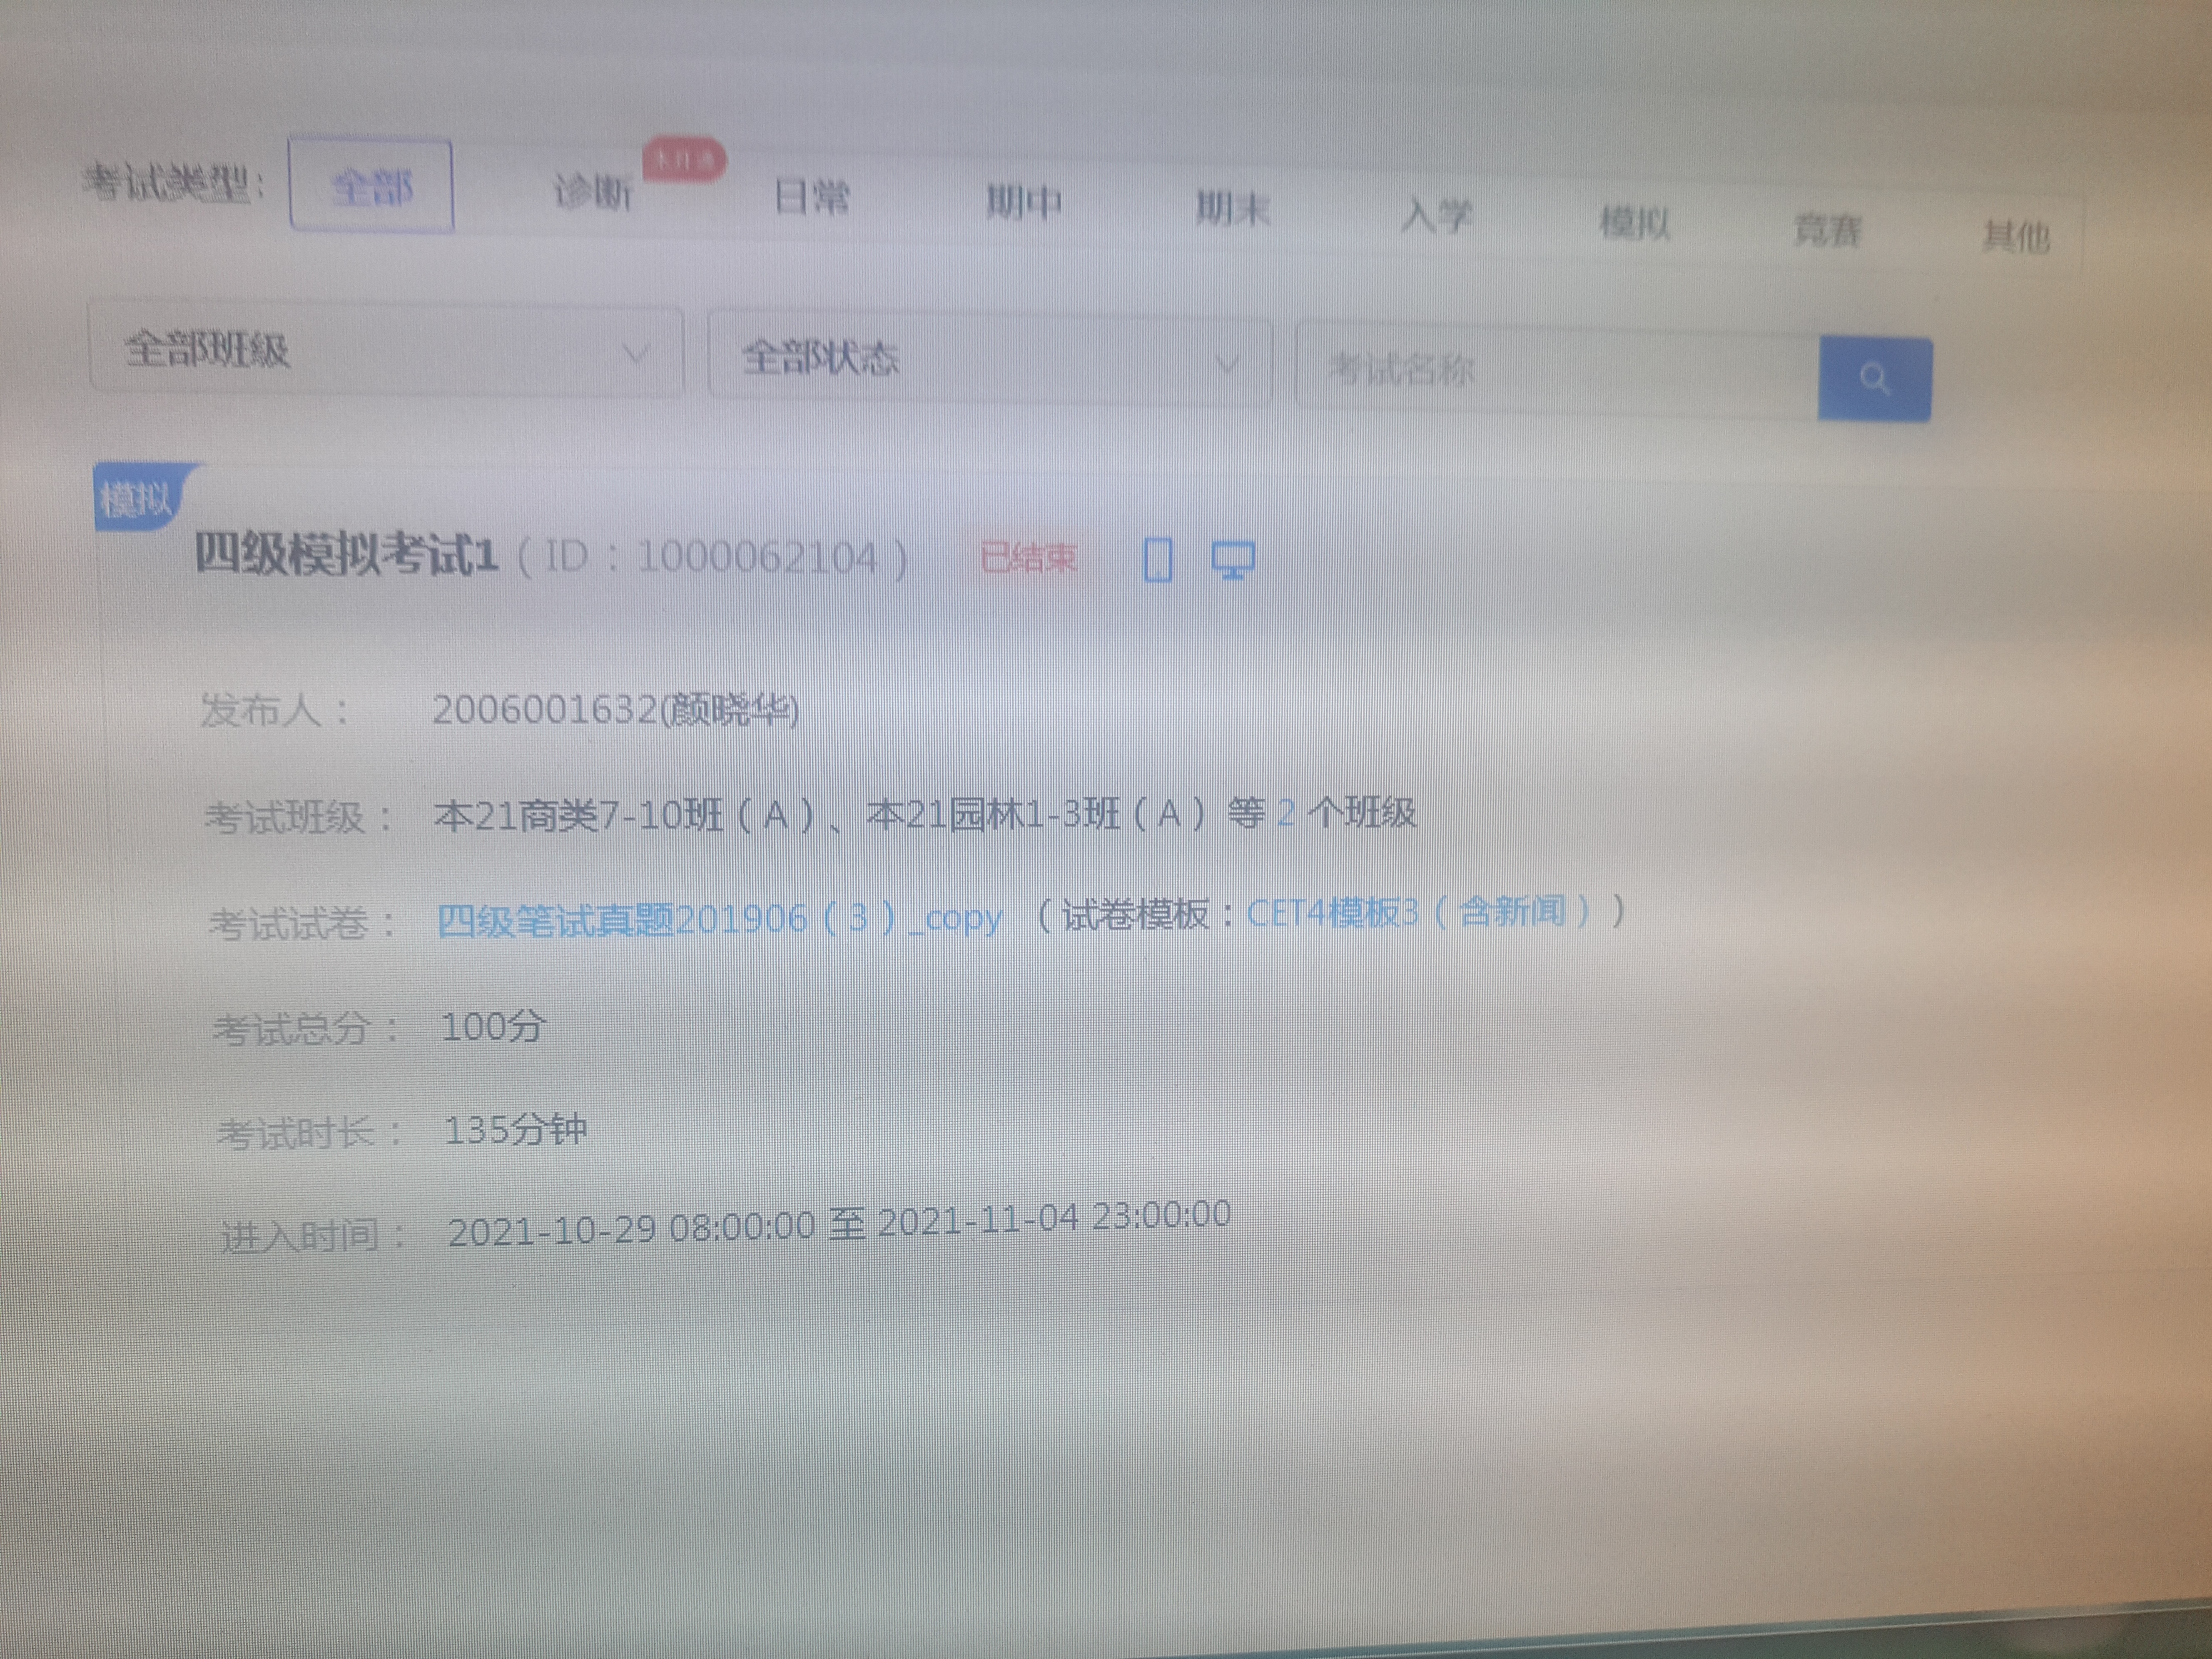Choose the 入学 exam type
Viewport: 2212px width, 1659px height.
(1436, 216)
